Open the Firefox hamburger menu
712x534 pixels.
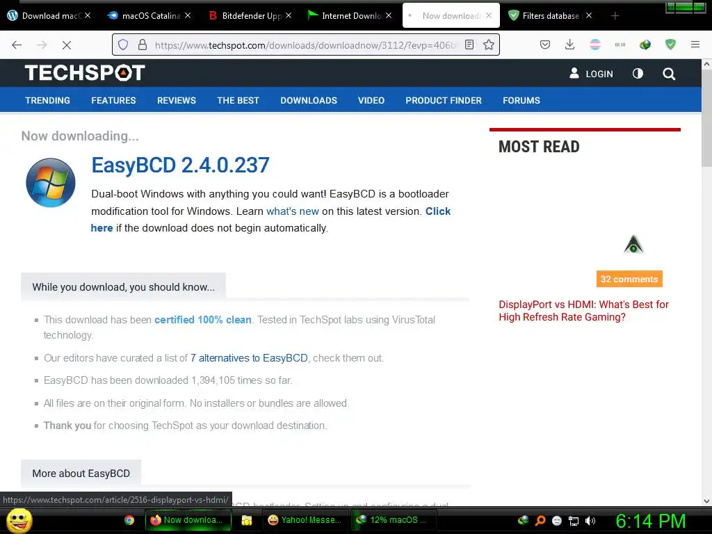point(695,44)
